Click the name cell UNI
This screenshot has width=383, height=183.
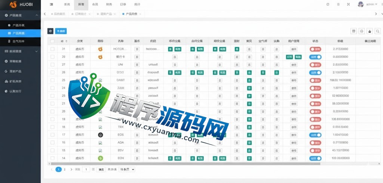pyautogui.click(x=120, y=65)
